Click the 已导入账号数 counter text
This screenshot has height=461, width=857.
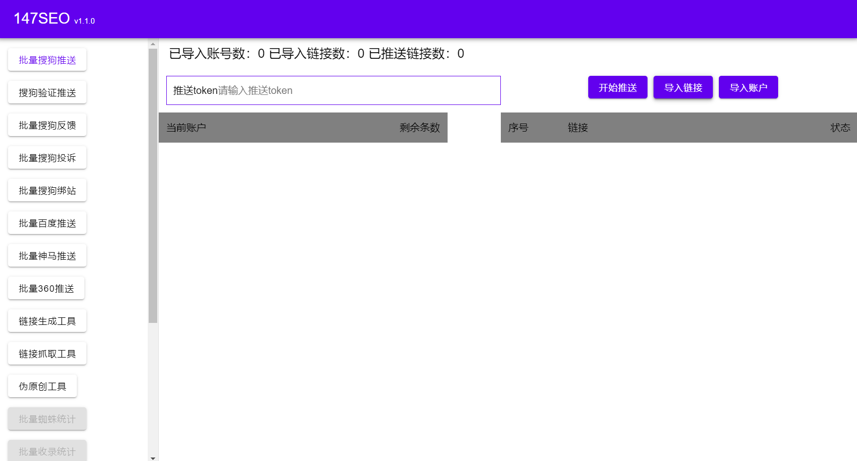tap(217, 54)
